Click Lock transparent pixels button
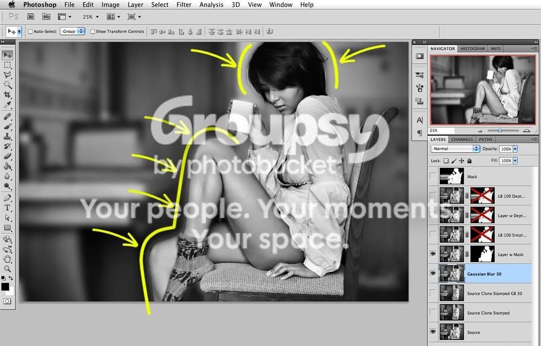 (446, 161)
